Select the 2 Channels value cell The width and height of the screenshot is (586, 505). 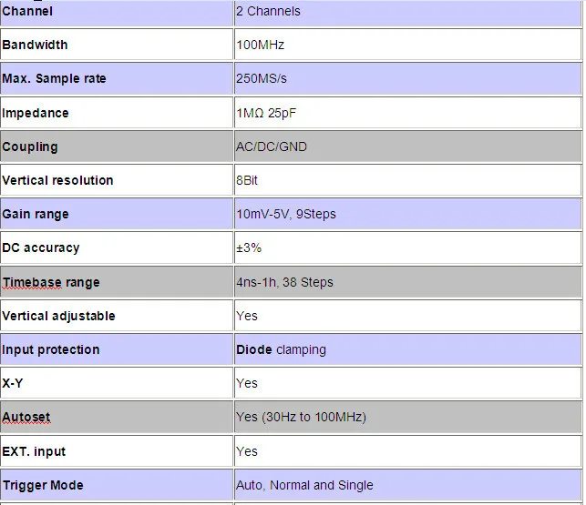point(407,12)
